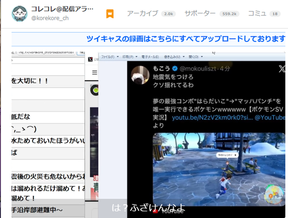
Task: Click the green circular icon in the background window
Action: tap(95, 90)
